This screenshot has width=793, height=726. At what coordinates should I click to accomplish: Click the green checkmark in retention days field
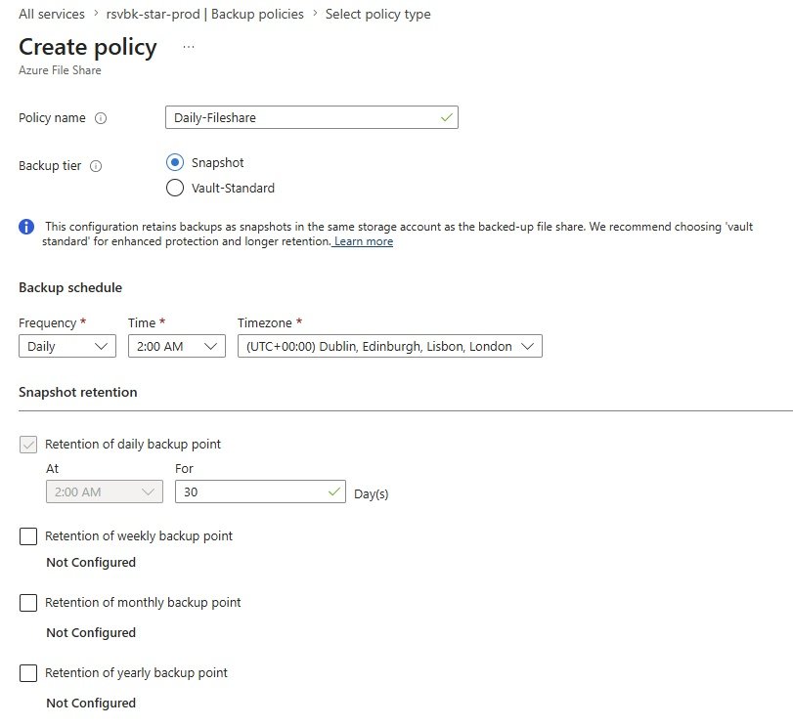[333, 491]
